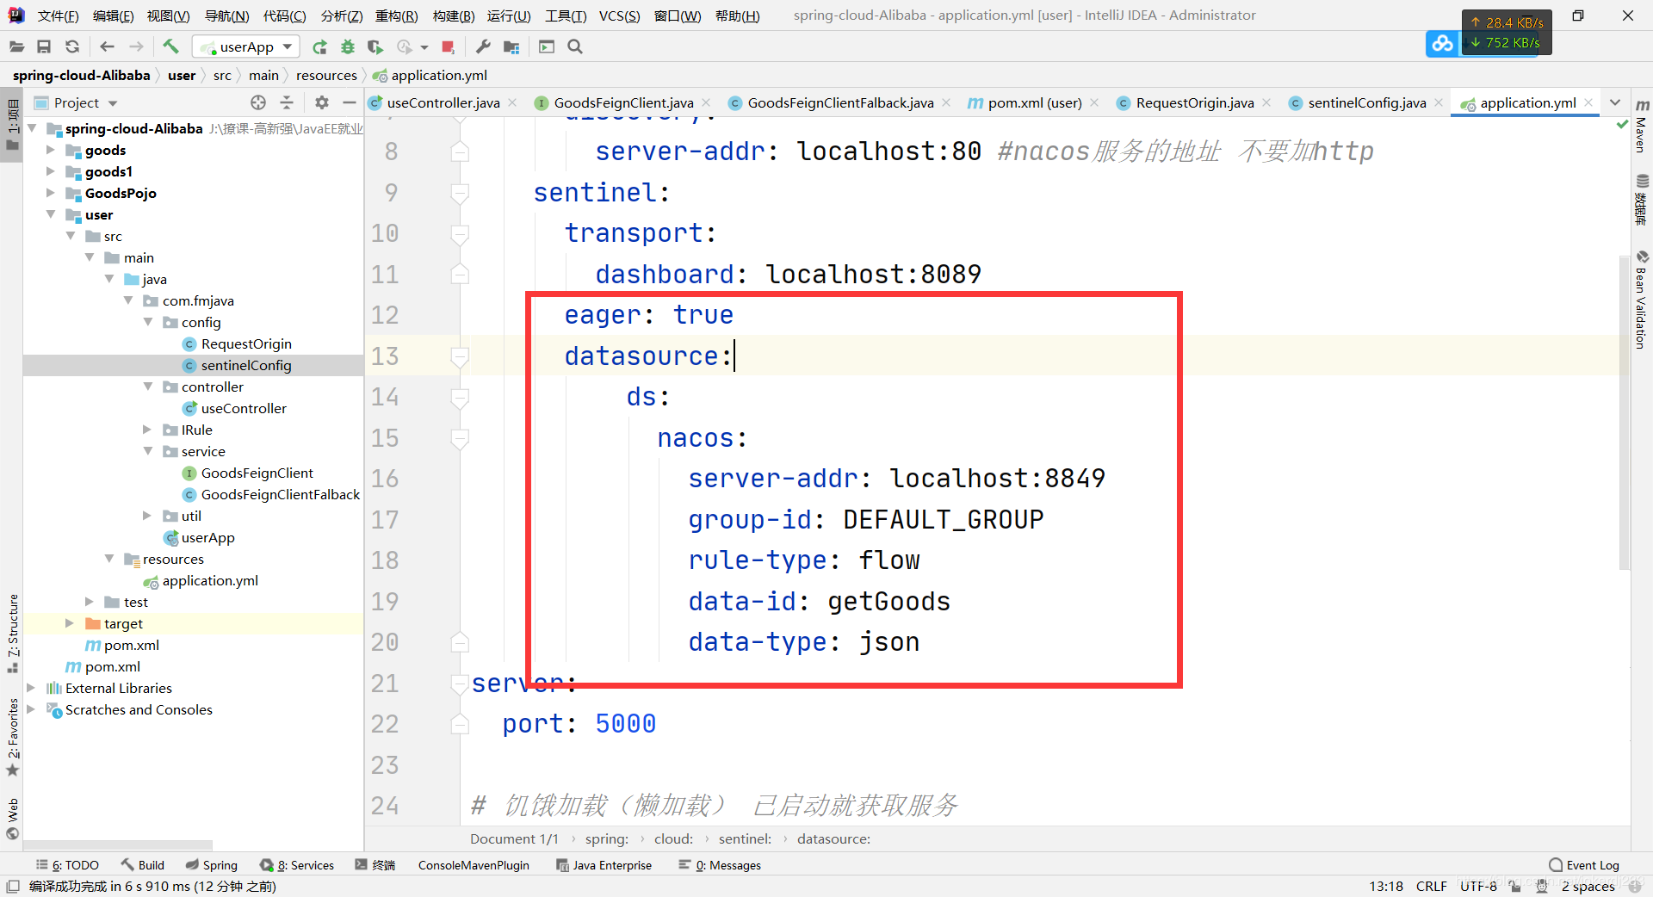The height and width of the screenshot is (897, 1653).
Task: Open the Structure side tool window
Action: 13,633
